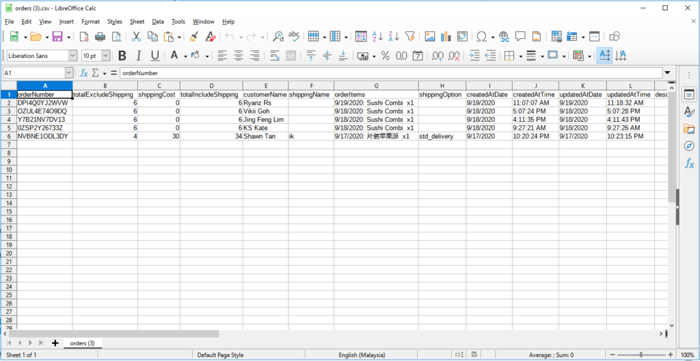Toggle italic formatting
The width and height of the screenshot is (700, 361).
138,56
